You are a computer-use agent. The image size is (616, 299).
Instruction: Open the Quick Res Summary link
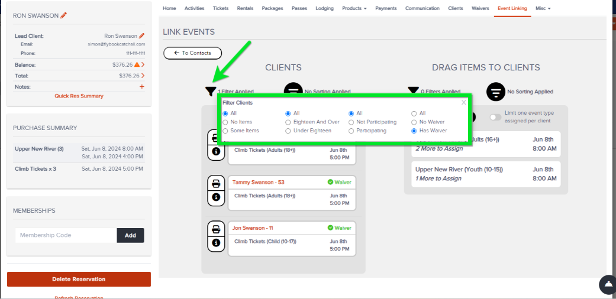(79, 96)
